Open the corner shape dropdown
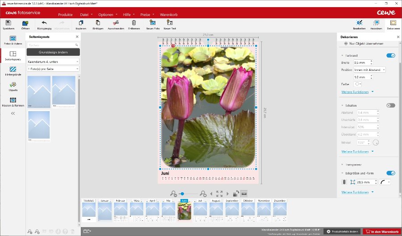Screen dimensions: 402x236 click(x=385, y=182)
